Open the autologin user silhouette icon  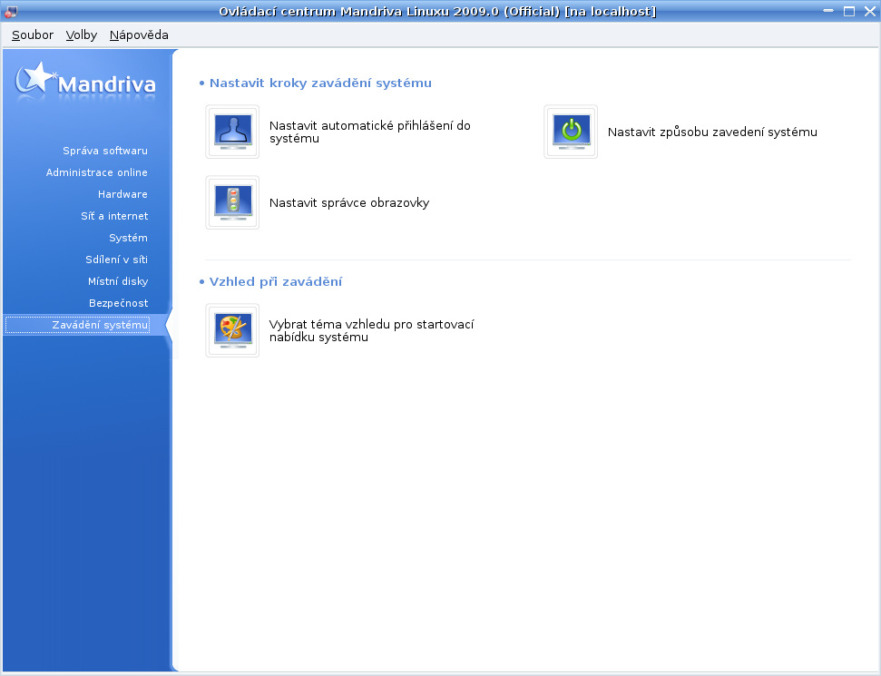pos(232,132)
